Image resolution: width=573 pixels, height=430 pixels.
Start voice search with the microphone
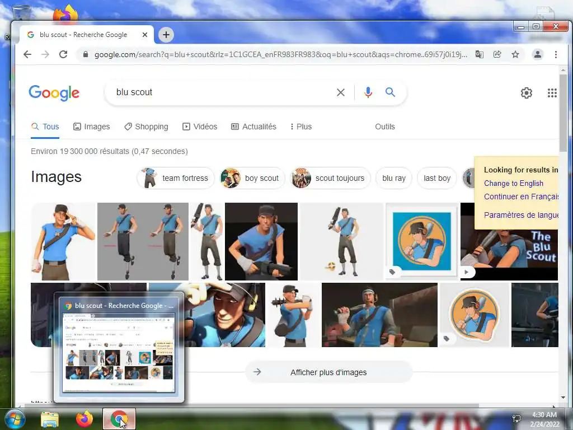pyautogui.click(x=368, y=92)
